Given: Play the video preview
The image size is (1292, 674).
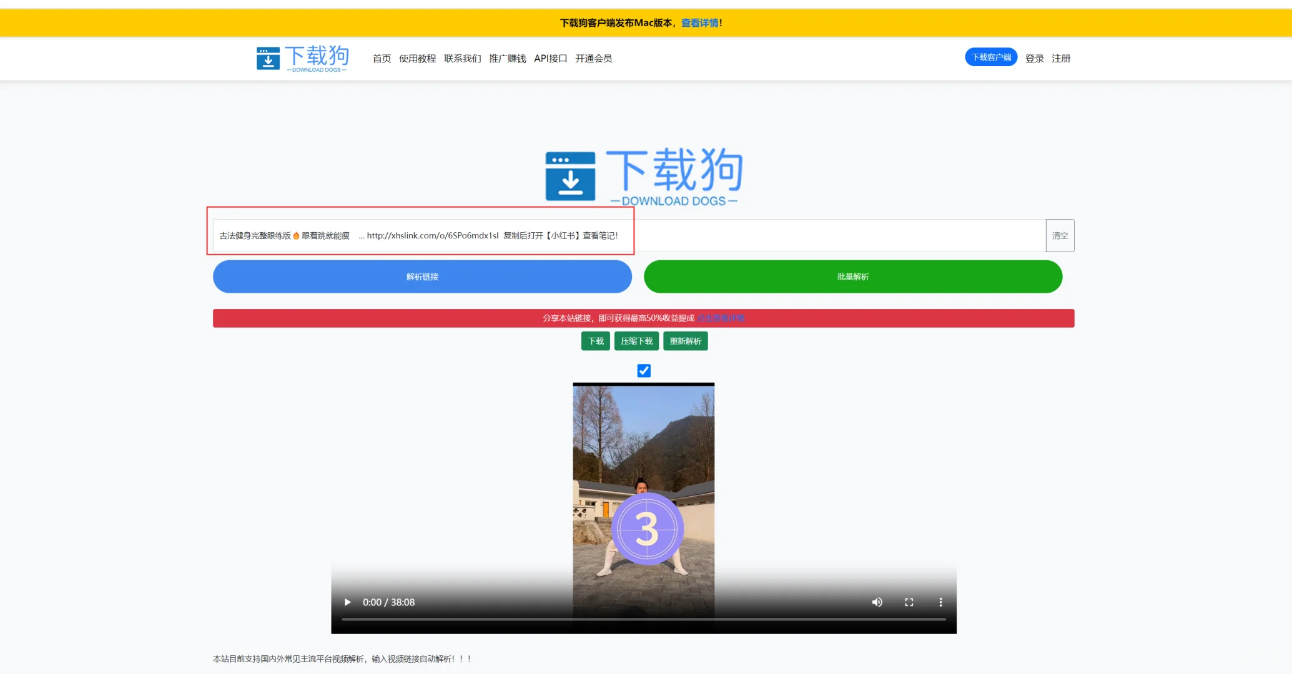Looking at the screenshot, I should click(347, 602).
